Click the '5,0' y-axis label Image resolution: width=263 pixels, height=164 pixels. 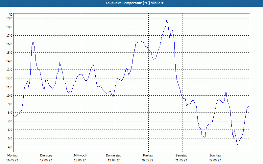click(10, 138)
